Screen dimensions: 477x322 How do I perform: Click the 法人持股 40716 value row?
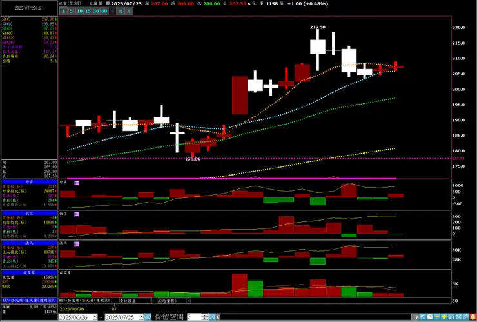pos(30,252)
